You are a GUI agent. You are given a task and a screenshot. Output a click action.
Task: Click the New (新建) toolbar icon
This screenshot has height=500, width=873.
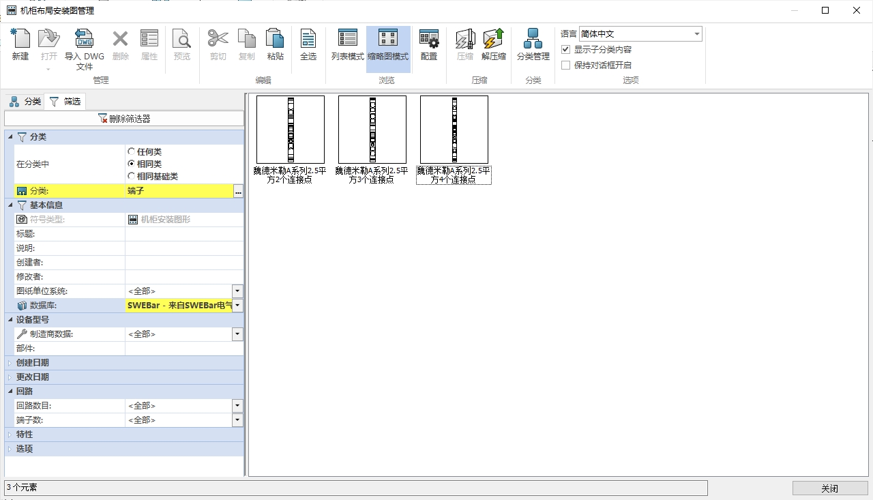coord(20,44)
